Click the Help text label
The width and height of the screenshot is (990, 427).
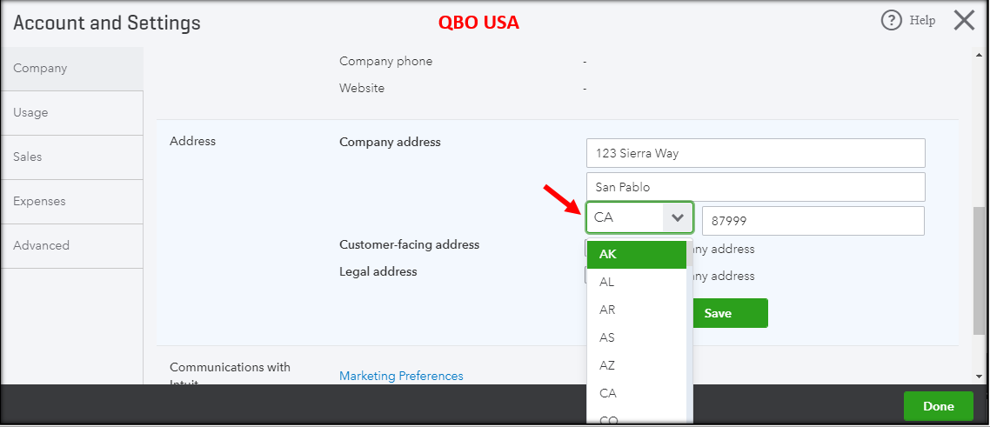922,21
